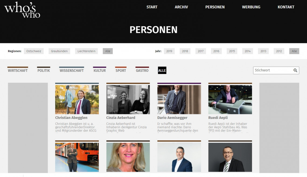
Task: Open Christian Abegglen's photo
Action: pyautogui.click(x=77, y=100)
